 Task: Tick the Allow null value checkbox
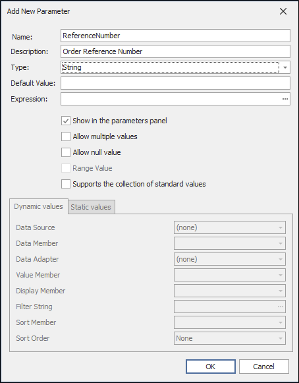66,152
